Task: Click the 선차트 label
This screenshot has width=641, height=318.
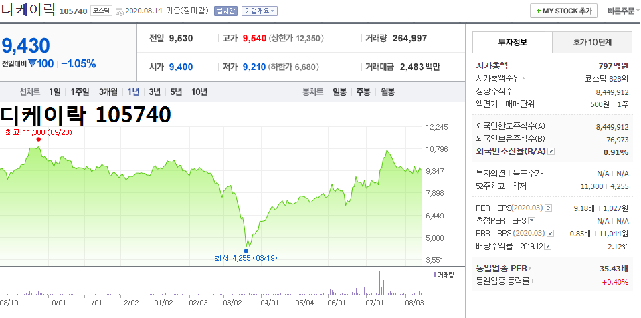Action: (x=29, y=92)
